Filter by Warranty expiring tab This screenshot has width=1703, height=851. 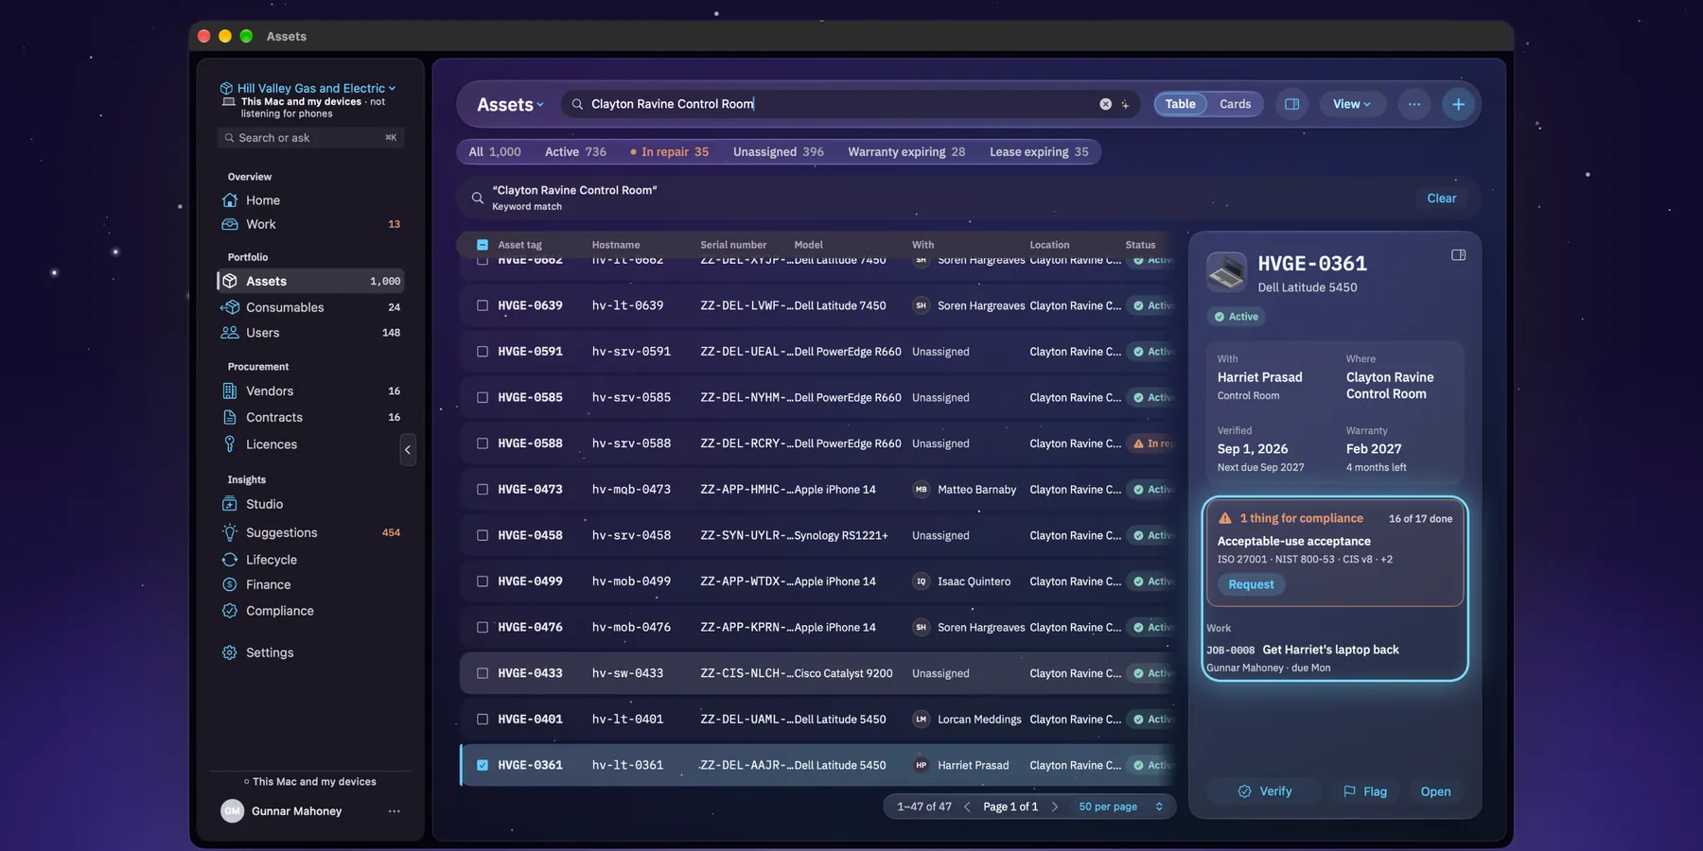tap(906, 152)
